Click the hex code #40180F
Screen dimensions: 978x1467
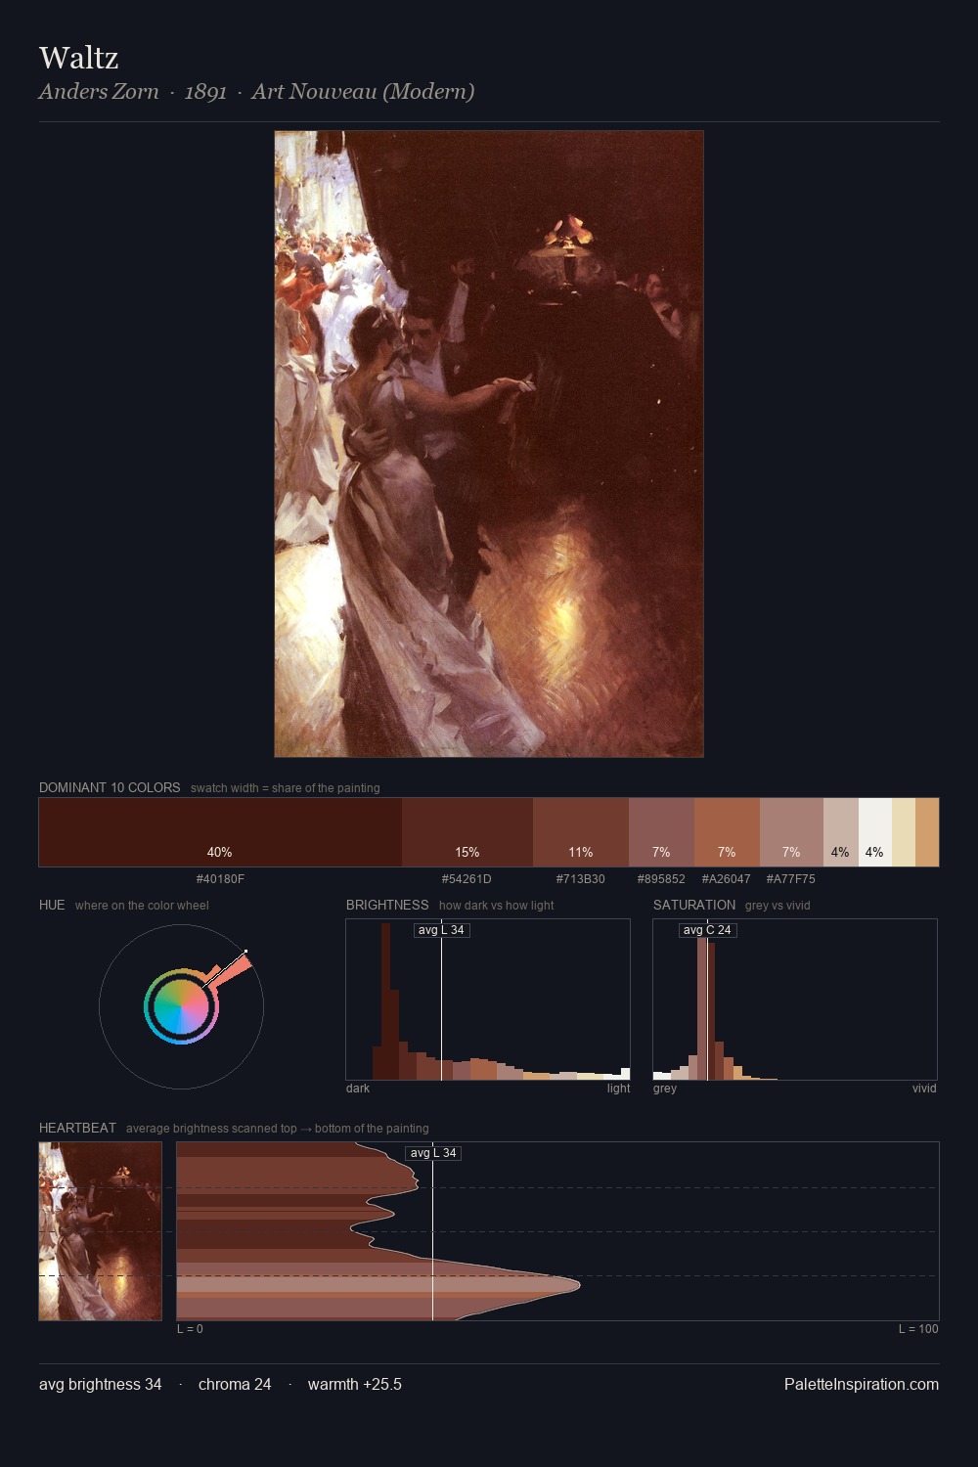(220, 879)
